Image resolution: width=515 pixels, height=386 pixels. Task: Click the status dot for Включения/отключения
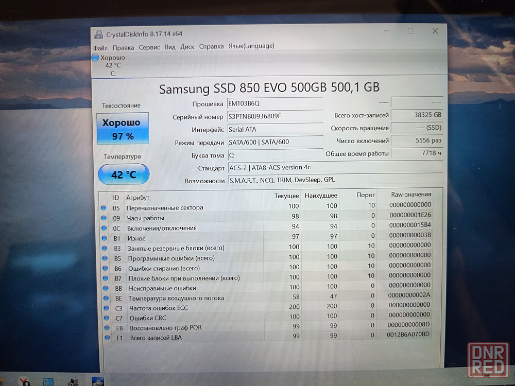[104, 228]
